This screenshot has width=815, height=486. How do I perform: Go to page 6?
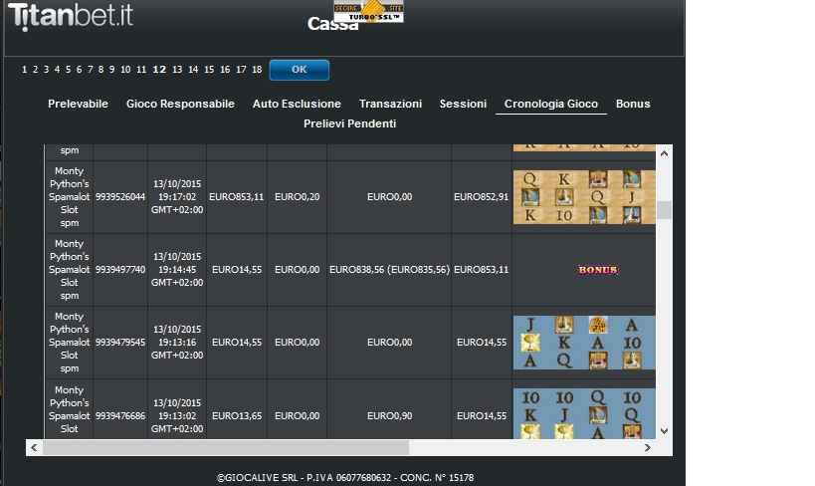pos(79,69)
